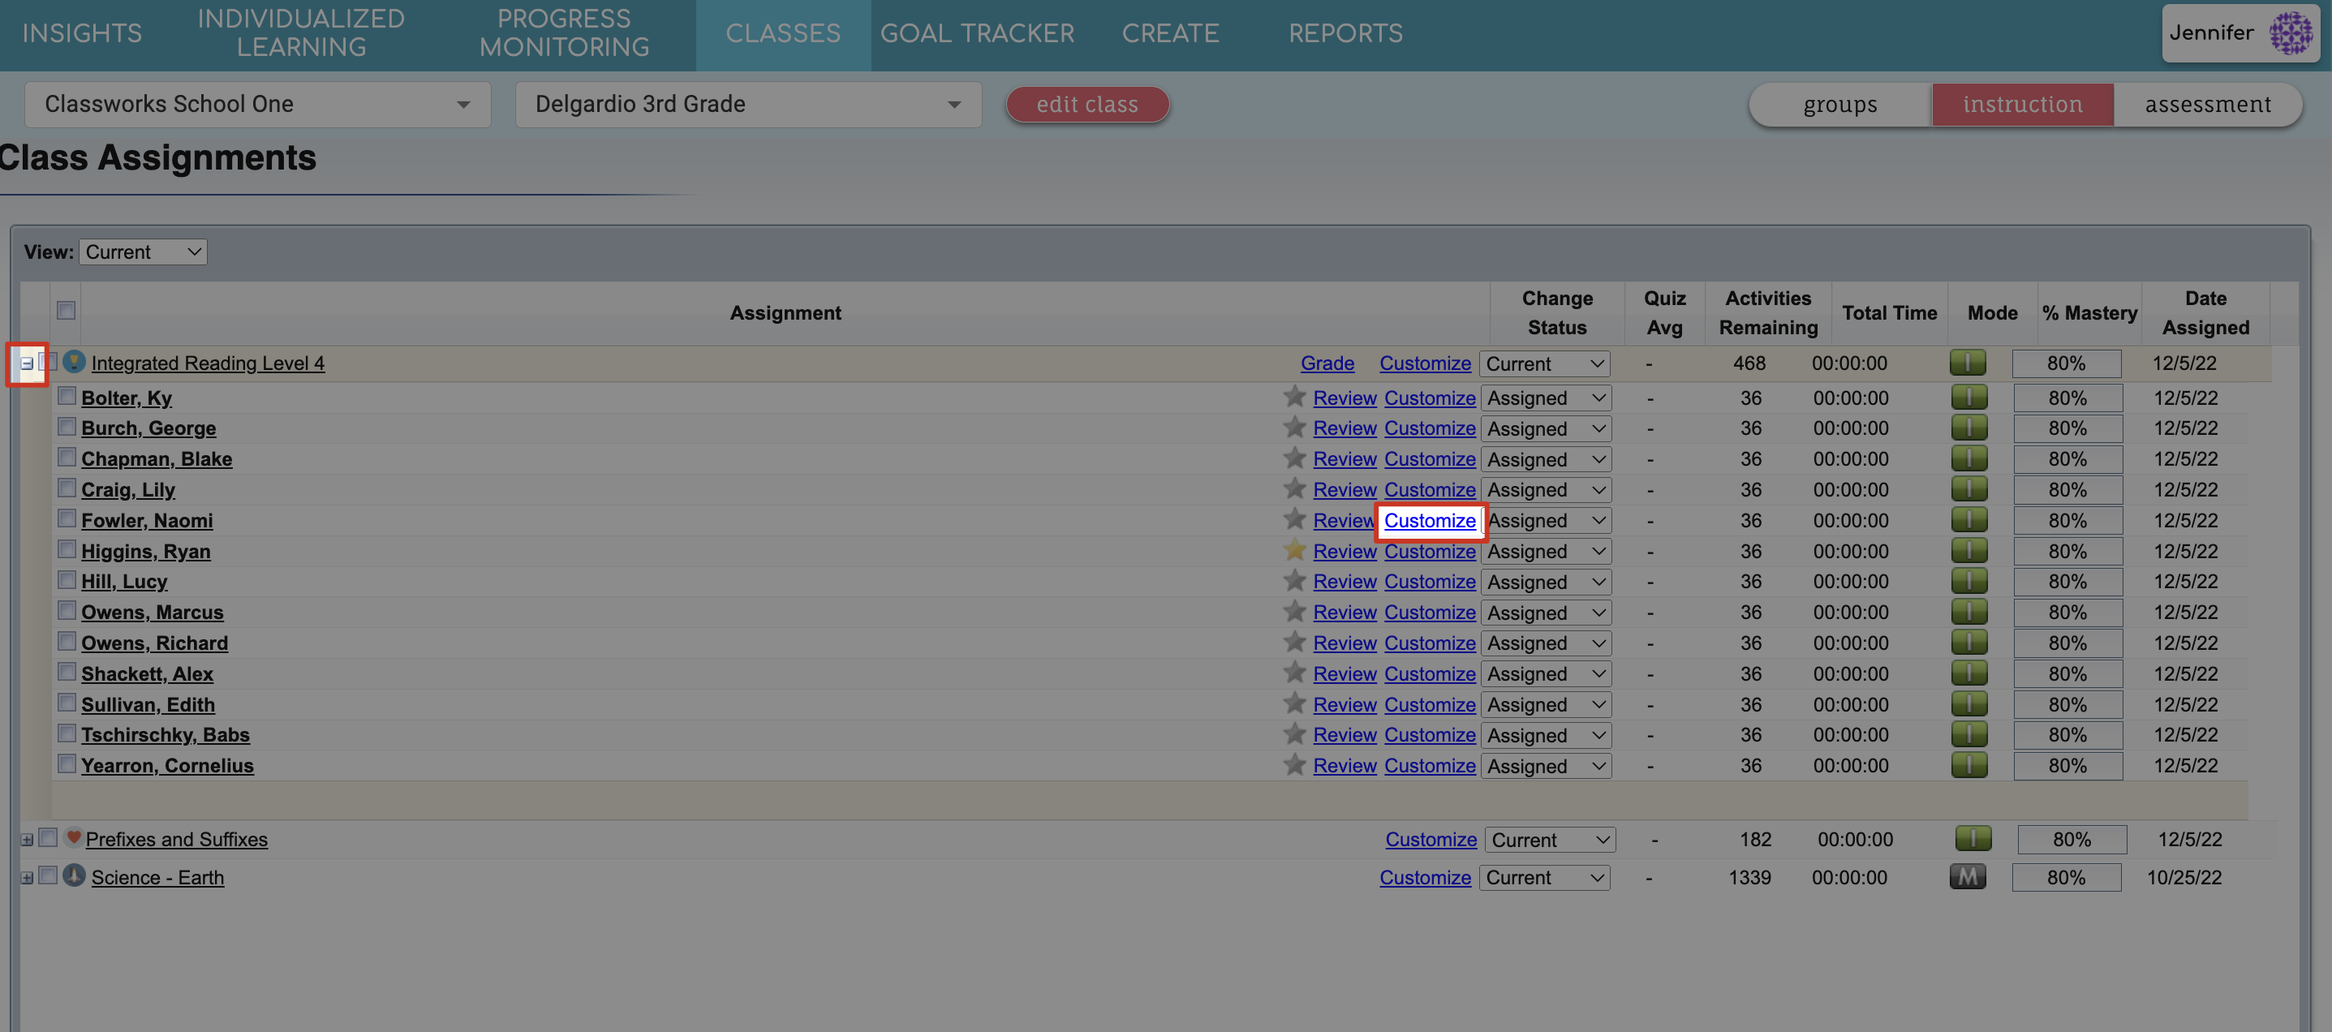Check the select-all checkbox in the Assignment header
2332x1032 pixels.
coord(65,311)
